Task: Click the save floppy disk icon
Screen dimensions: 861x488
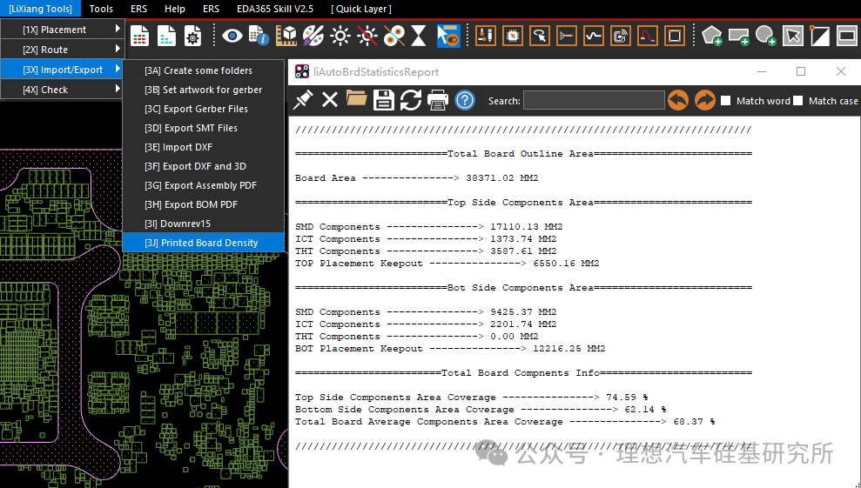Action: point(384,100)
